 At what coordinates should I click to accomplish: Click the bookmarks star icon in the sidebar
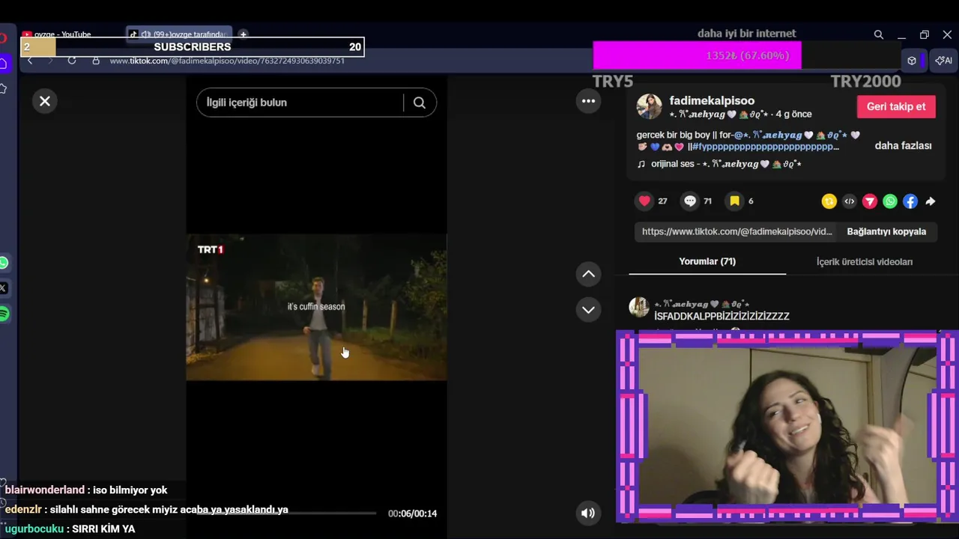coord(4,89)
